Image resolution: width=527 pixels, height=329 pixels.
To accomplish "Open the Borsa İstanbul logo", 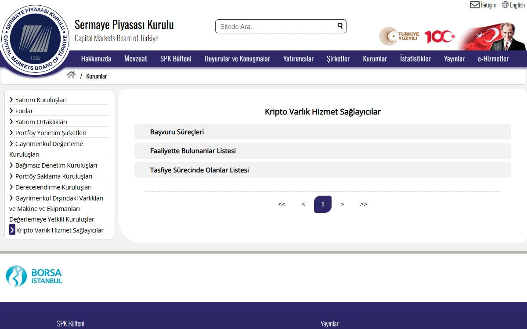I will pyautogui.click(x=34, y=276).
